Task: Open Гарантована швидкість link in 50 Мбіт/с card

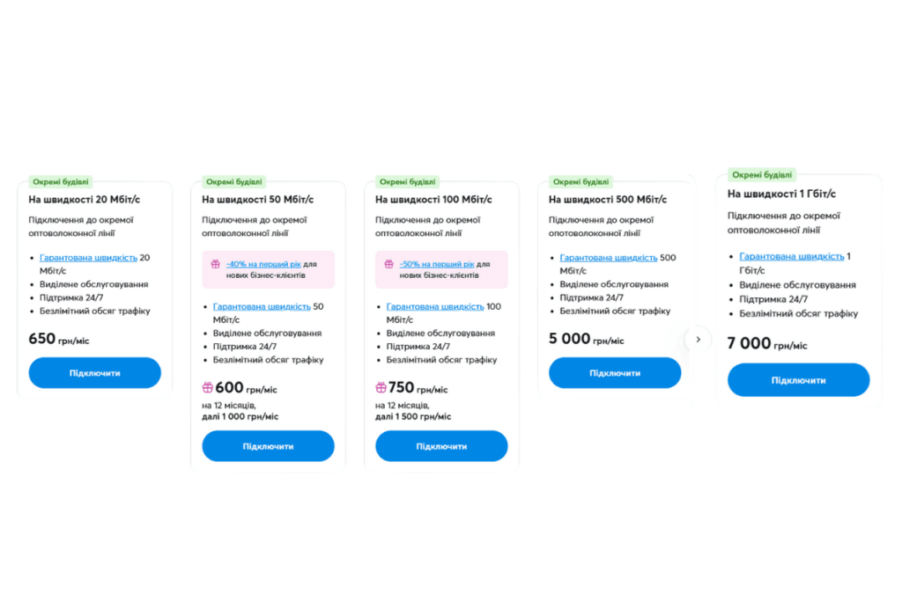Action: pos(262,306)
